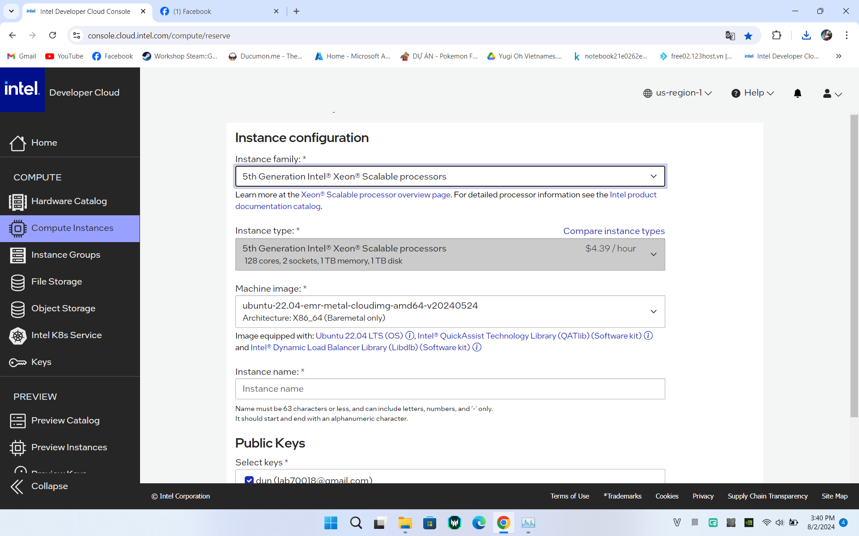Show more bookmarks chevron

click(839, 56)
